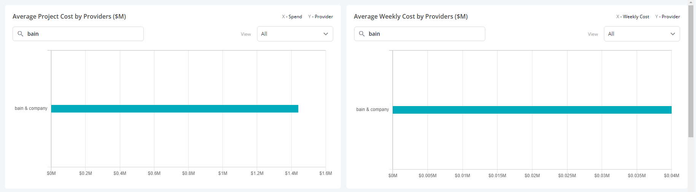Click the $0.005M axis tick label
Image resolution: width=696 pixels, height=192 pixels.
pos(427,176)
